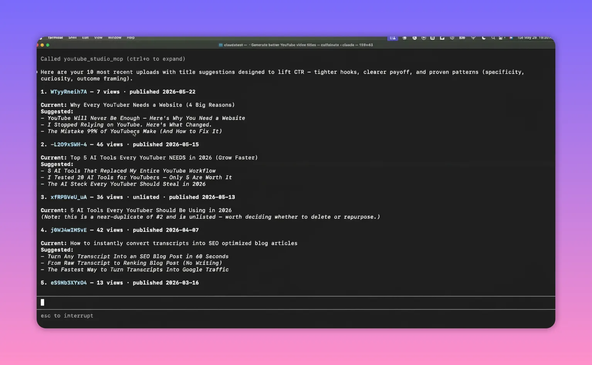Image resolution: width=592 pixels, height=365 pixels.
Task: Click suggestion "I Tested 20 AI Tools for YouTubers"
Action: coord(140,177)
